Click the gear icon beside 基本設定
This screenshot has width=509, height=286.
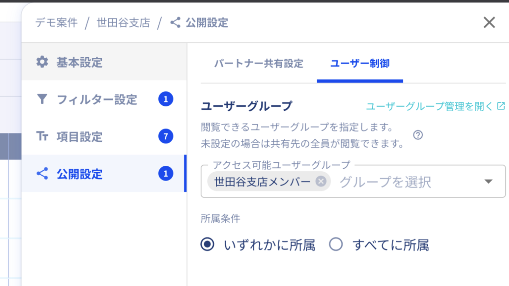42,63
